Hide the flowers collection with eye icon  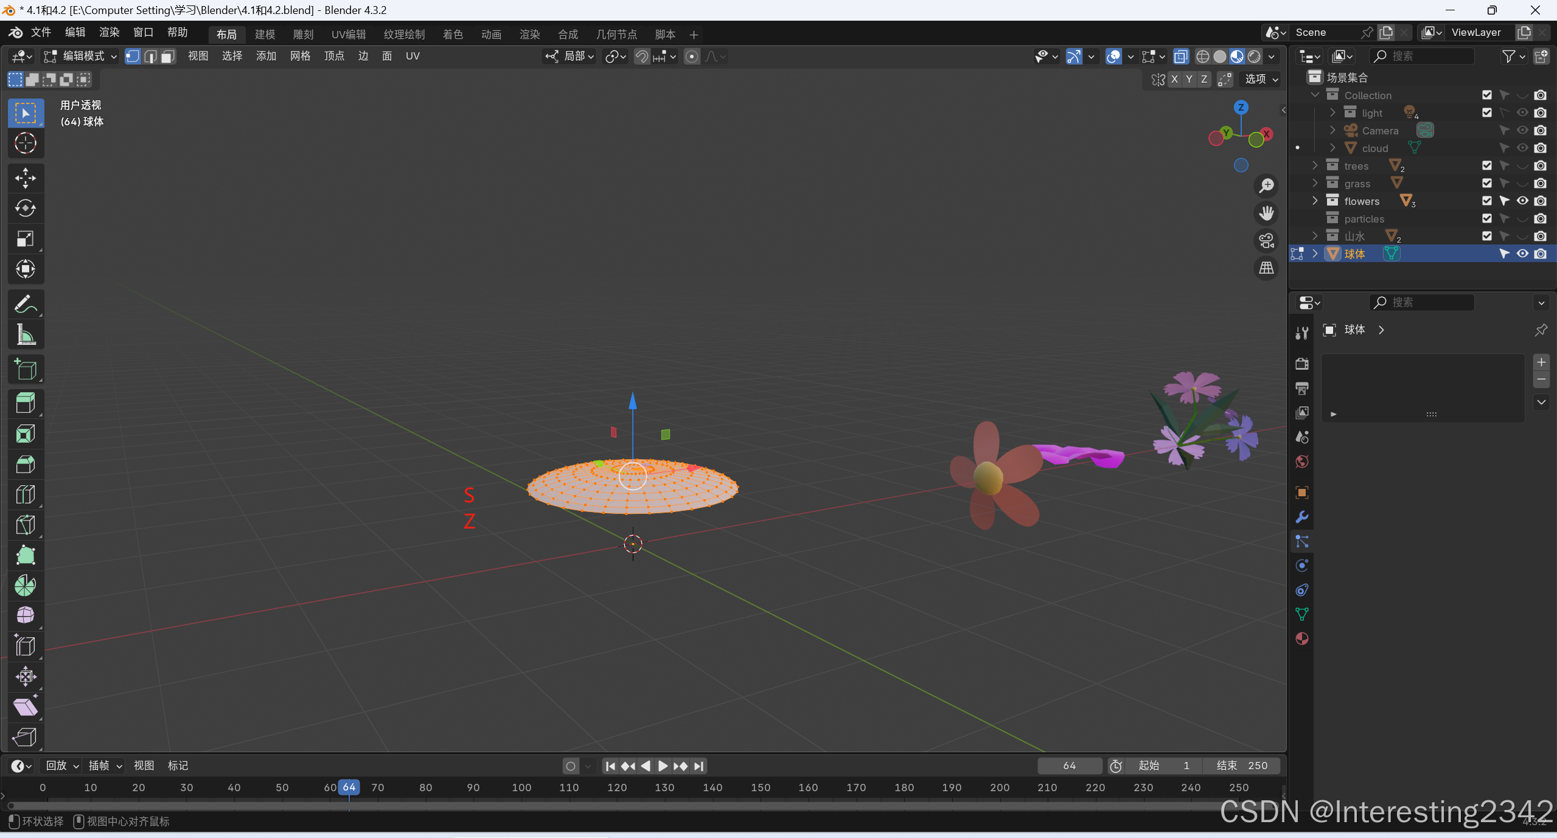coord(1522,201)
